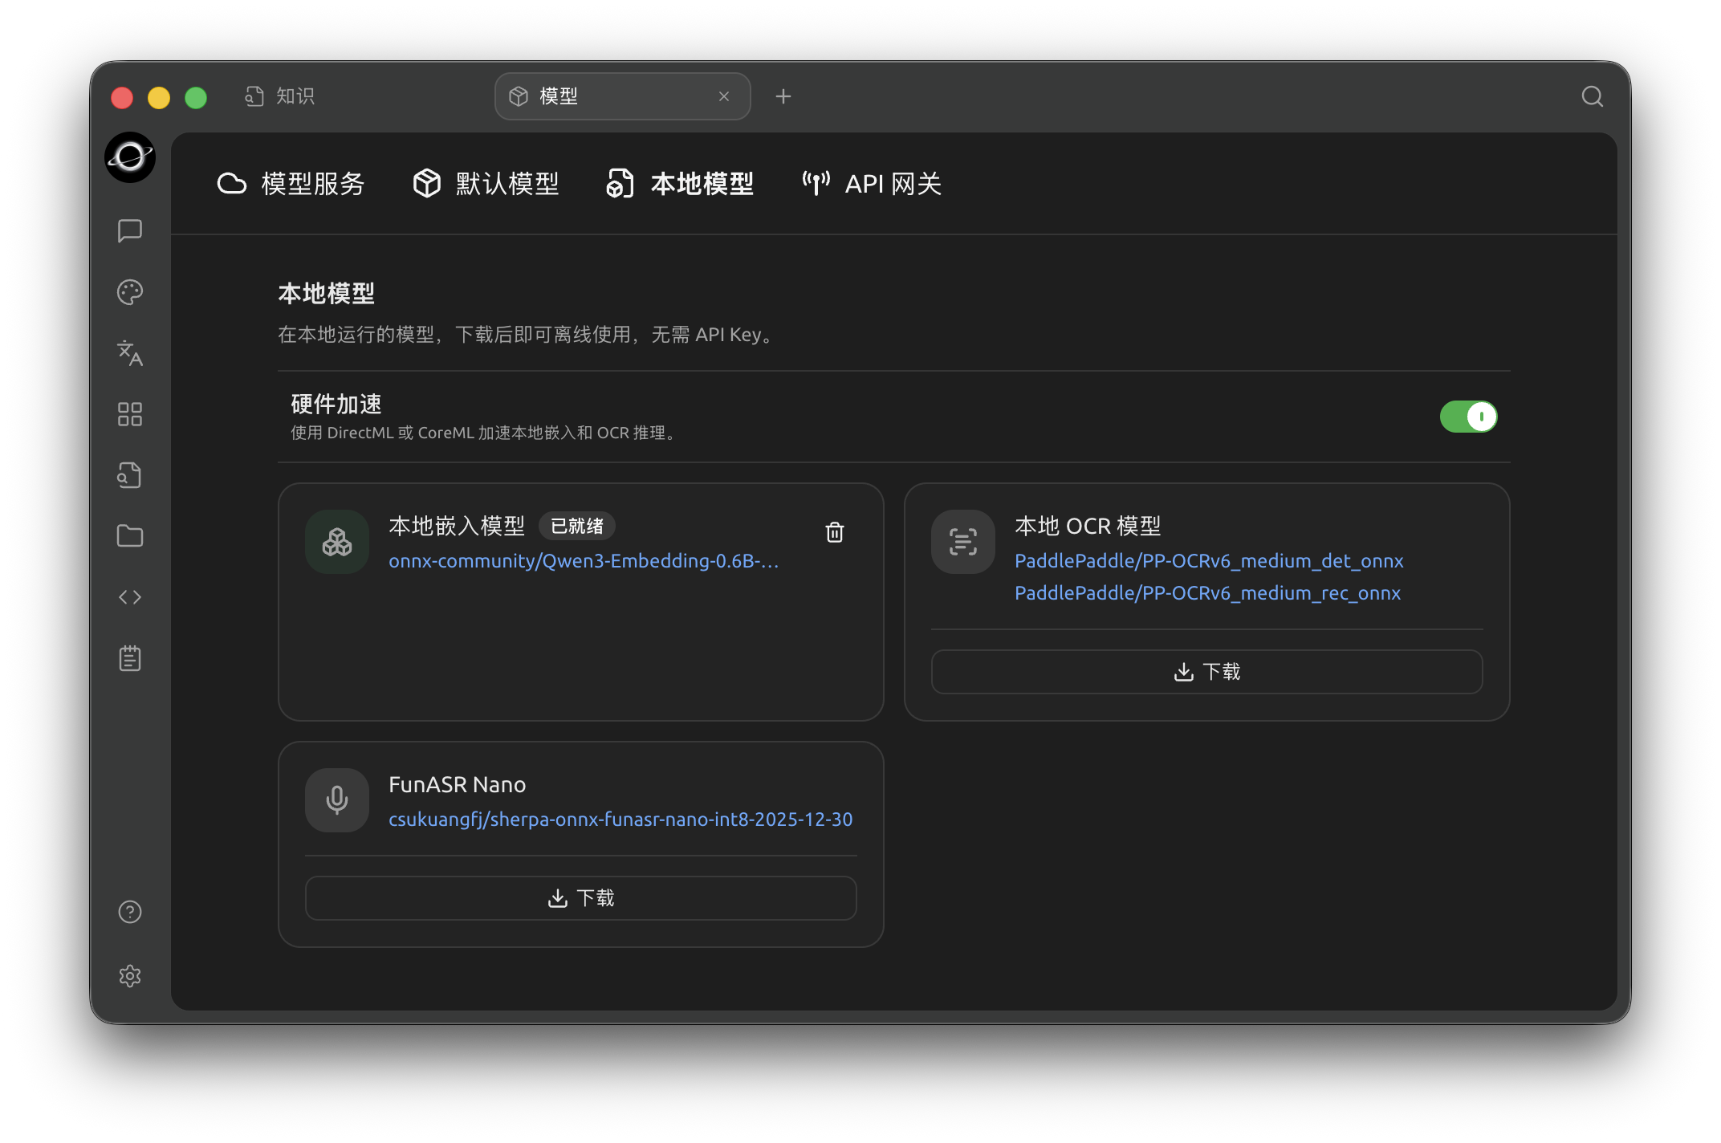1721x1143 pixels.
Task: Open the notepad clipboard sidebar icon
Action: point(130,658)
